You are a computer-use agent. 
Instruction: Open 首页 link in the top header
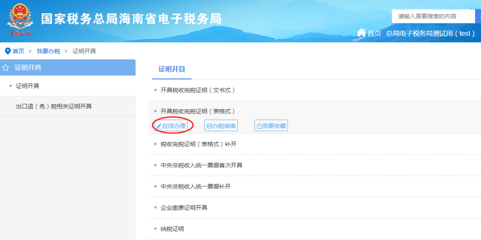click(374, 33)
